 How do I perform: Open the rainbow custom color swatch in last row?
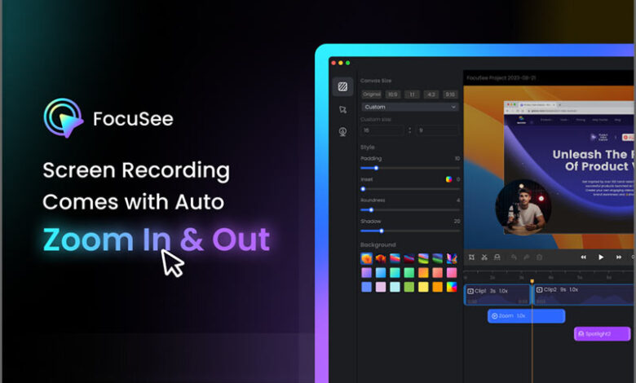coord(452,287)
